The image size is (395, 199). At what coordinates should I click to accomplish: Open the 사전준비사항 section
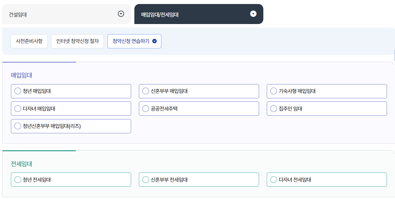coord(29,41)
